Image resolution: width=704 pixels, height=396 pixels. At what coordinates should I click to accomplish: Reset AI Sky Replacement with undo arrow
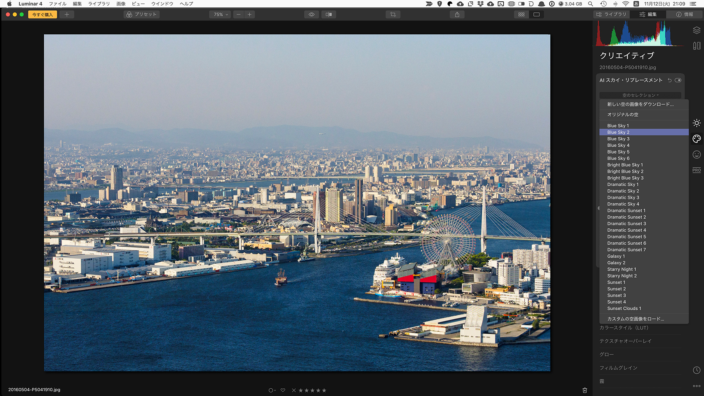coord(670,80)
